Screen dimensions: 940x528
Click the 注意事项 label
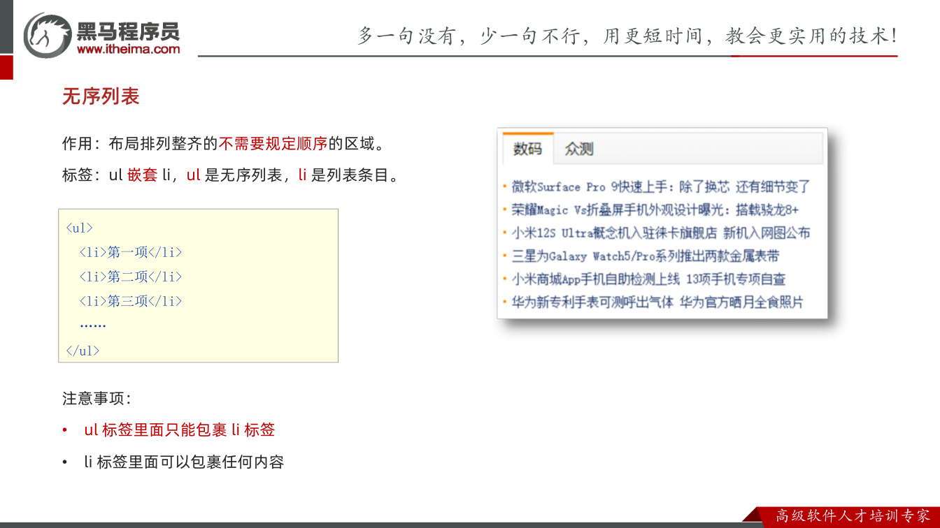[x=97, y=399]
